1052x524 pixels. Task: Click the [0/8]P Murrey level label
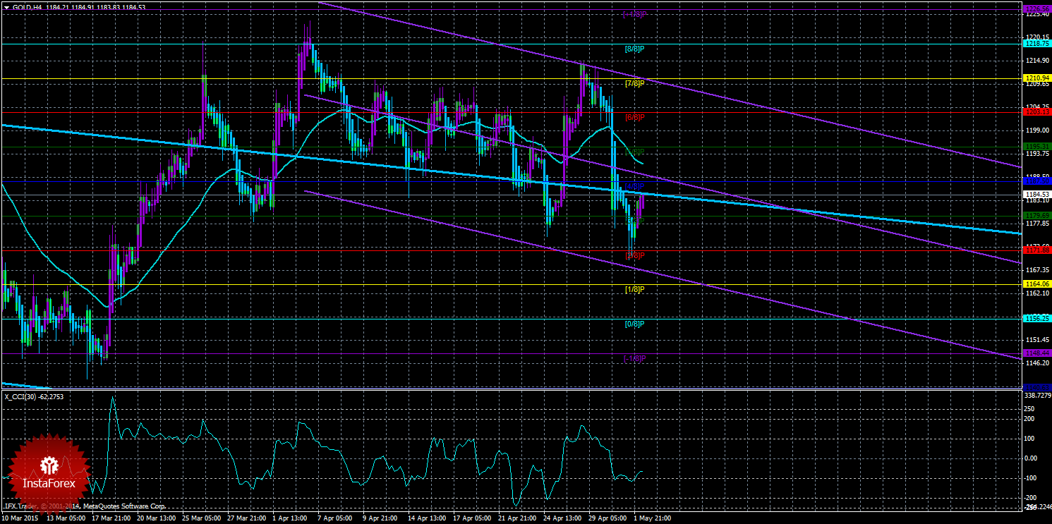(635, 324)
